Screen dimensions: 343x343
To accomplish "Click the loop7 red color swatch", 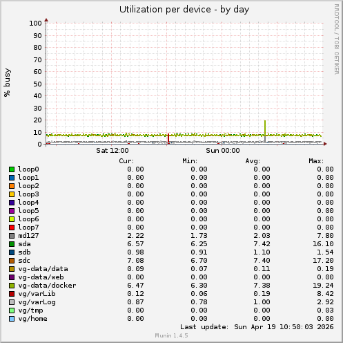I will point(12,228).
